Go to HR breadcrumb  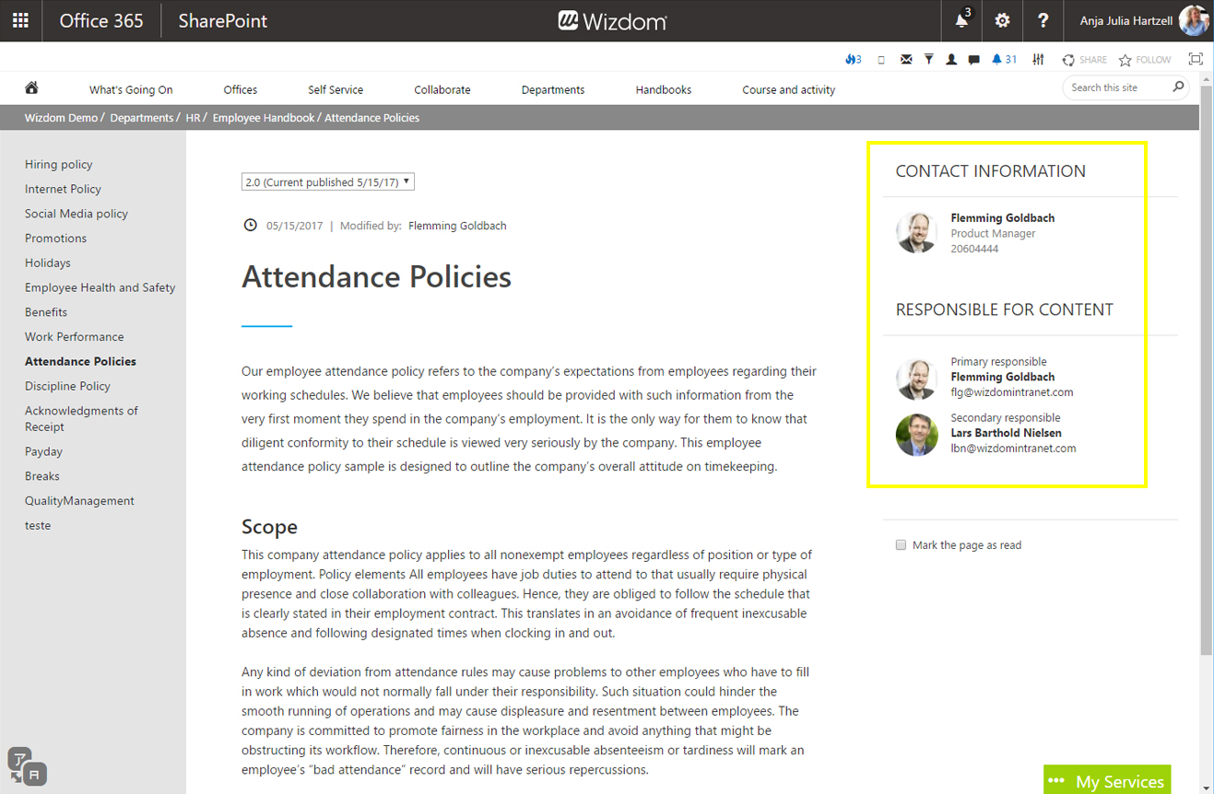[x=193, y=118]
